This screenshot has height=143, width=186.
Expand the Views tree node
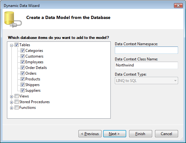click(11, 96)
